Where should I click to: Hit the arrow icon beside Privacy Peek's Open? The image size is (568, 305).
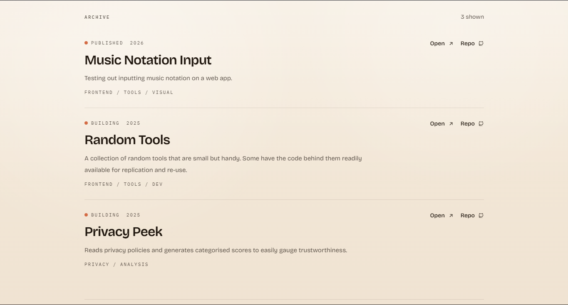[451, 216]
